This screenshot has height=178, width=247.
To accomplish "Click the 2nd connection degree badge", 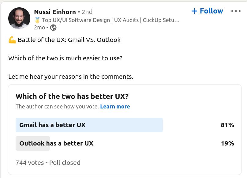I will click(x=87, y=12).
